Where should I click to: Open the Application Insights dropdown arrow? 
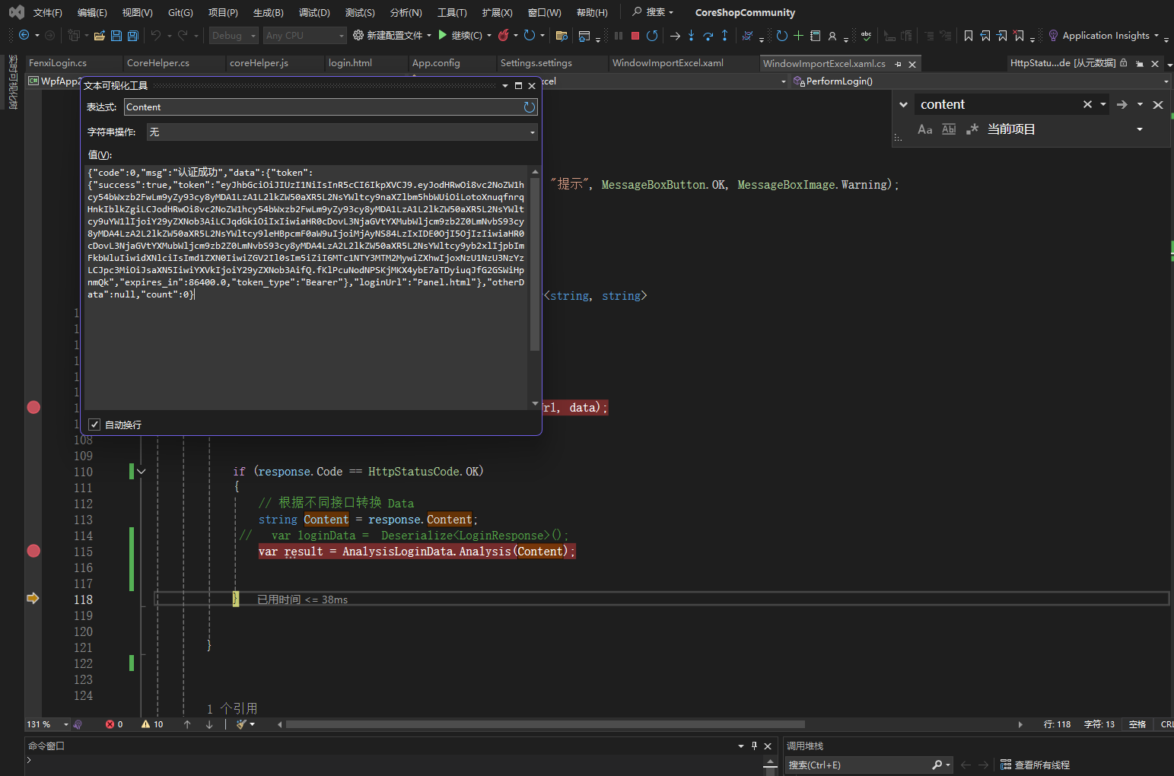tap(1157, 35)
